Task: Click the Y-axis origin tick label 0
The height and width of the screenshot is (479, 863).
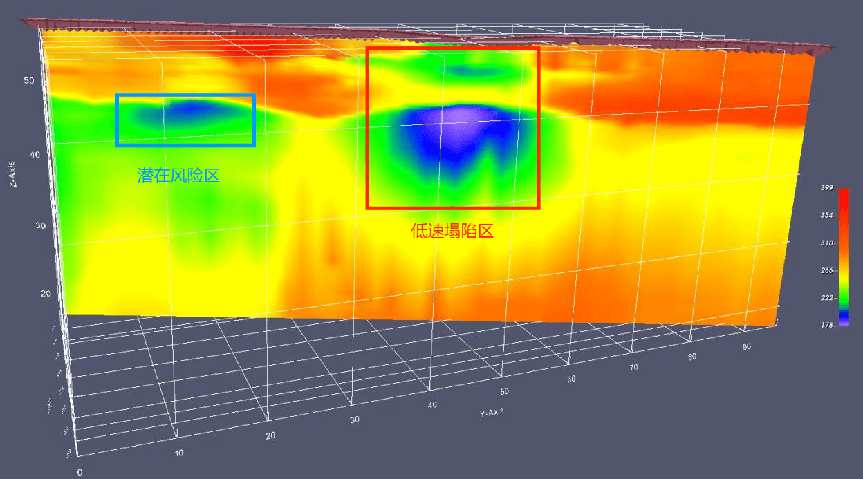Action: click(x=80, y=472)
